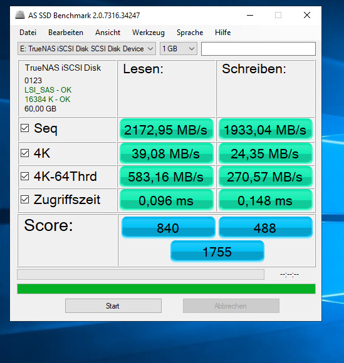Uncheck the Zugriffszeit checkbox

[x=25, y=199]
